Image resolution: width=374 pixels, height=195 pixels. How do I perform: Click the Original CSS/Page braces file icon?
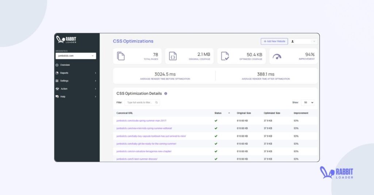(173, 56)
